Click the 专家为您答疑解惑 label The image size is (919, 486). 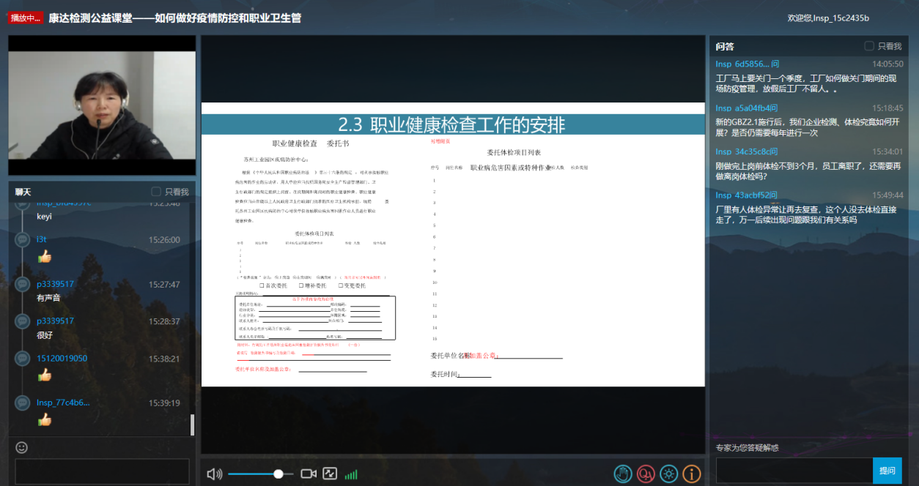(x=748, y=448)
